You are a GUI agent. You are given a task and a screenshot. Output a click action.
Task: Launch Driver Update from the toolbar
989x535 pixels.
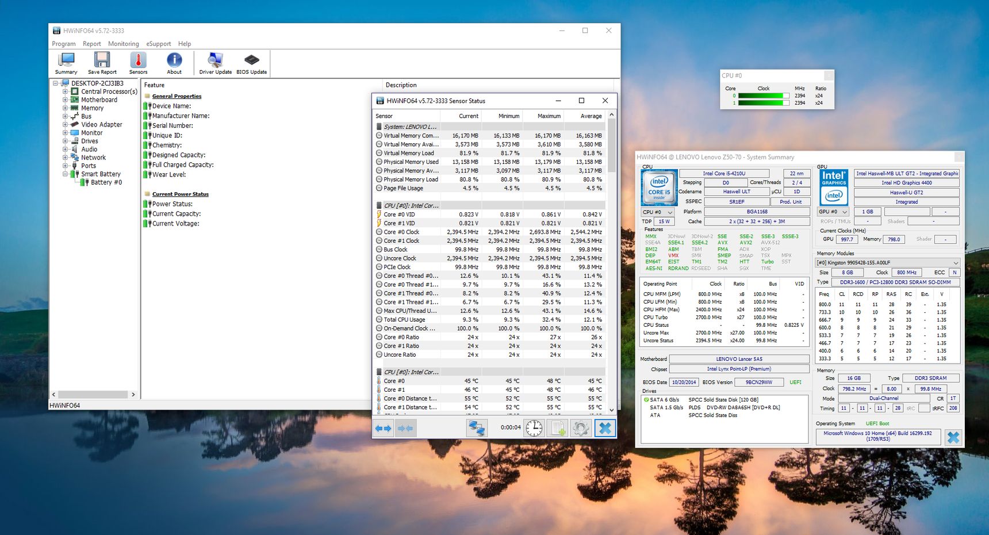click(216, 63)
